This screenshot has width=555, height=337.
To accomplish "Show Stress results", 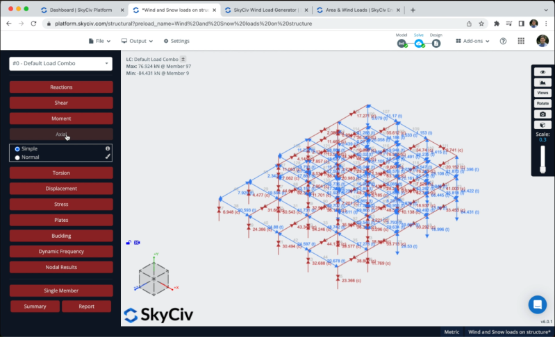I will [61, 205].
